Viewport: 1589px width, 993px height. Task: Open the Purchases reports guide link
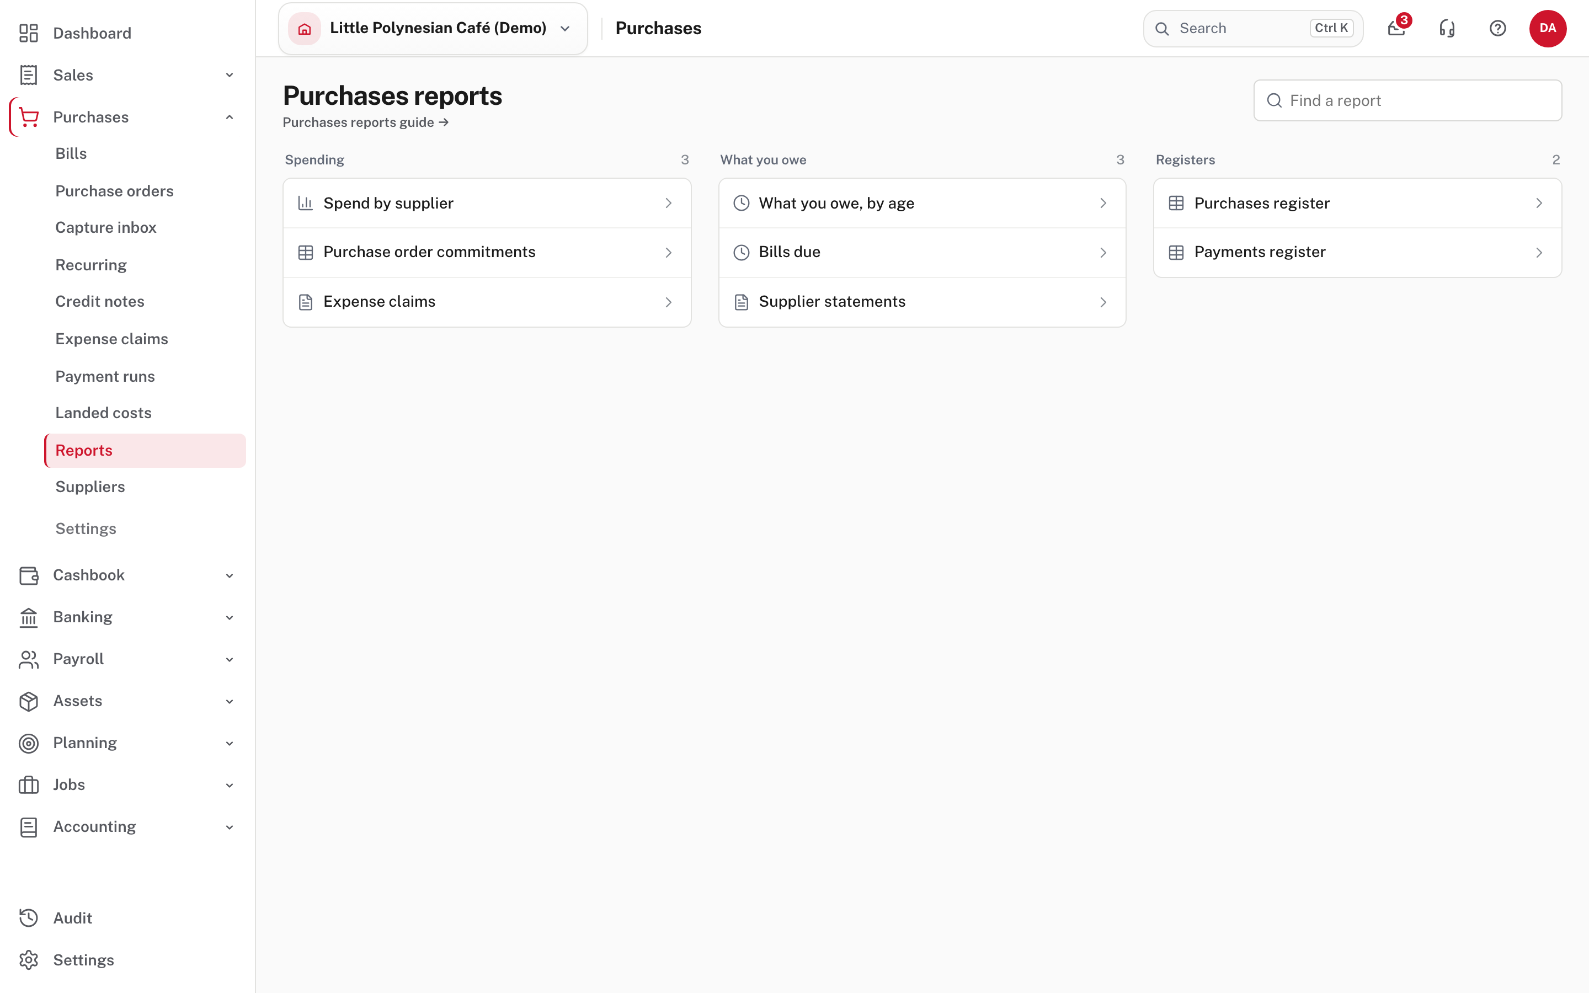click(x=365, y=122)
